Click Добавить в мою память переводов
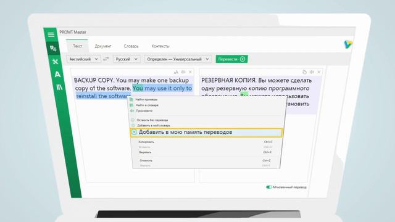 (x=206, y=133)
